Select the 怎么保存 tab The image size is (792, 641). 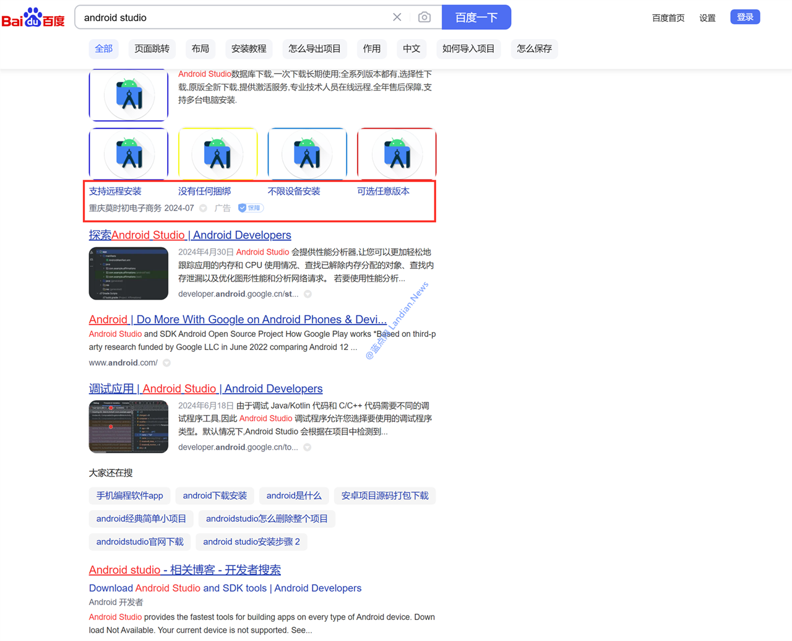point(535,48)
